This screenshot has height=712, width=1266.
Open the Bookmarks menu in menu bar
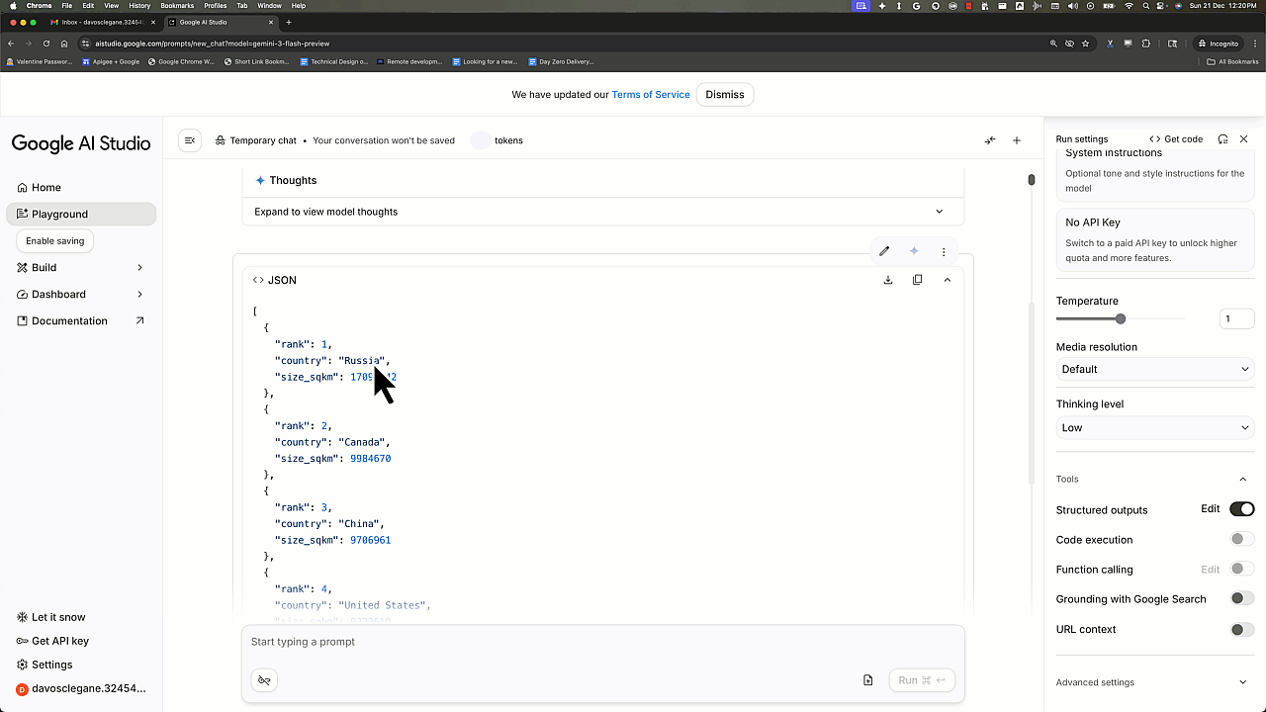tap(177, 6)
